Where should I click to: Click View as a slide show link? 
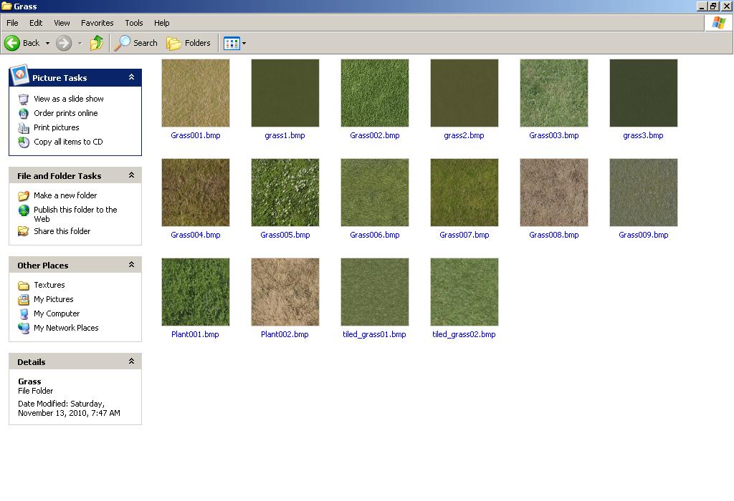click(69, 99)
